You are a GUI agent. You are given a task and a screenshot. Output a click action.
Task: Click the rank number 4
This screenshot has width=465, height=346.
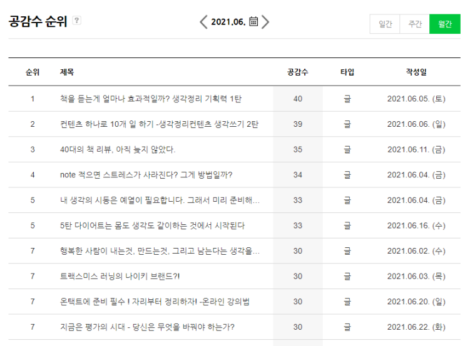33,175
